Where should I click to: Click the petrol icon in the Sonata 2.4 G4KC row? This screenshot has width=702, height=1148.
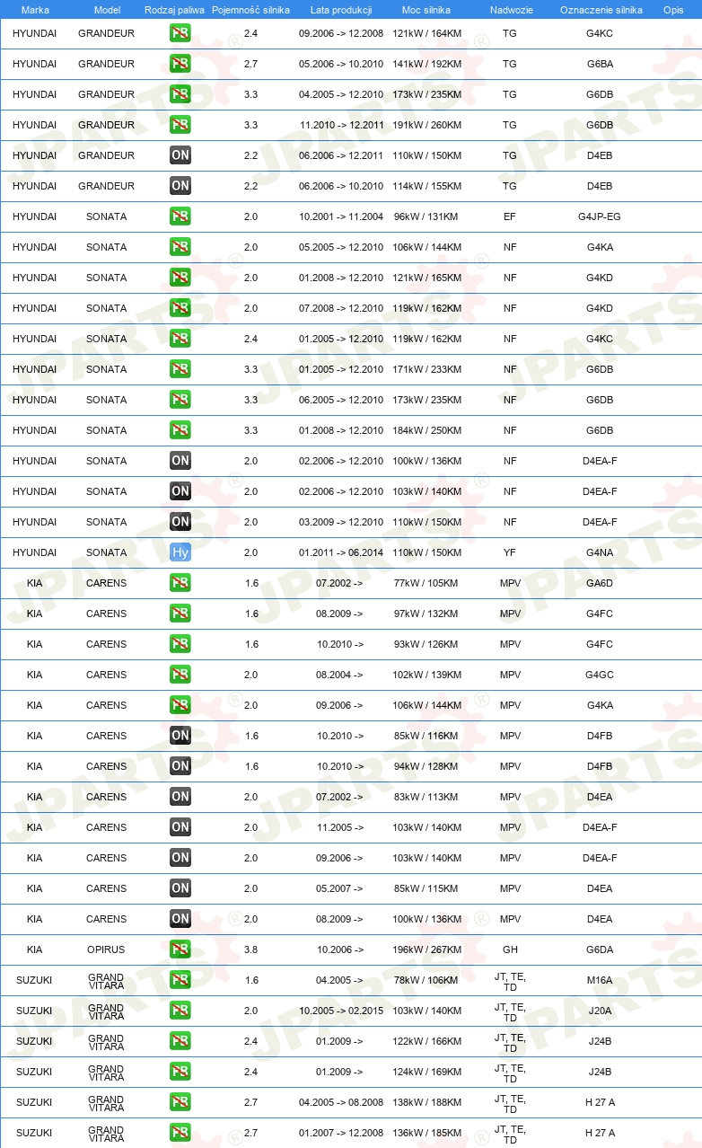coord(180,339)
